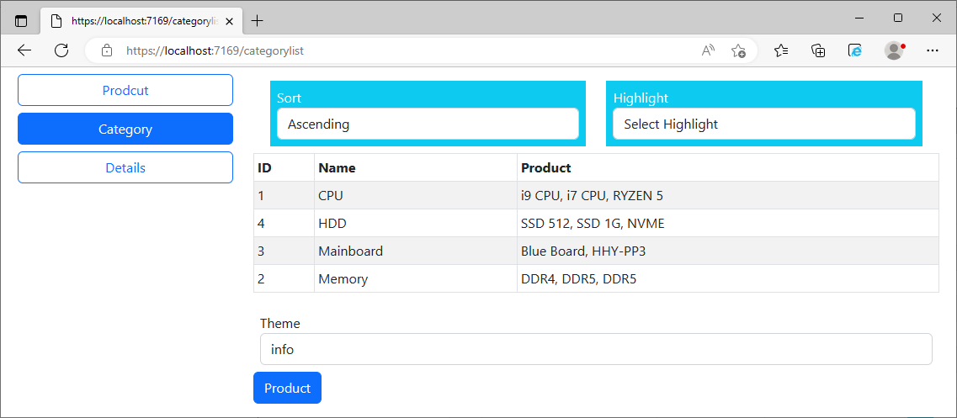The image size is (957, 418).
Task: Click the Internet Explorer mode icon
Action: click(x=856, y=50)
